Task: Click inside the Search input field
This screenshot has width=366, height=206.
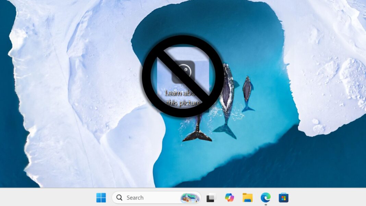Action: [144, 198]
